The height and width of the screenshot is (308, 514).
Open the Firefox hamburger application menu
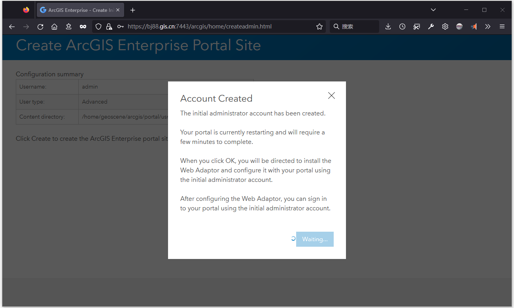[502, 26]
